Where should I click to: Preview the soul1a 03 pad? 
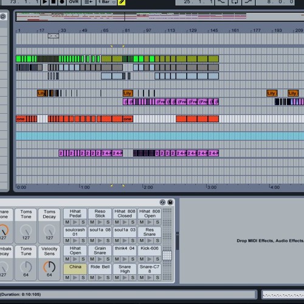point(125,241)
